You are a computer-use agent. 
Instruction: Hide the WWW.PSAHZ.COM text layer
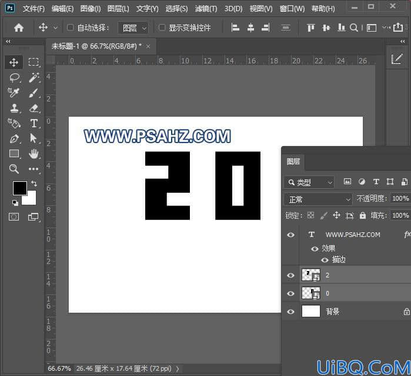pyautogui.click(x=290, y=235)
